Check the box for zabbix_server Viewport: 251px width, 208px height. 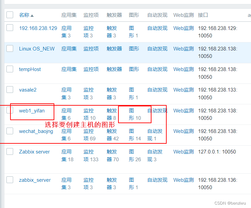[x=10, y=180]
